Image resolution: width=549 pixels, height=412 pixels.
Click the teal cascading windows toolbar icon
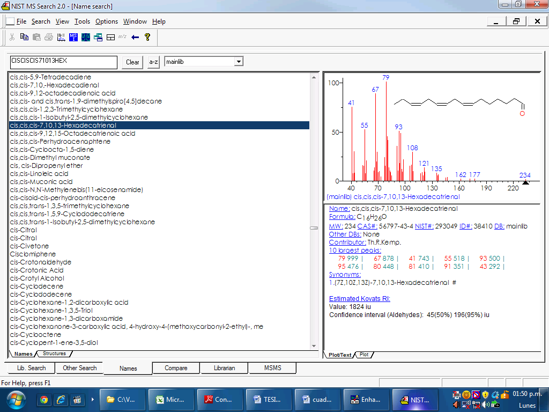point(98,37)
